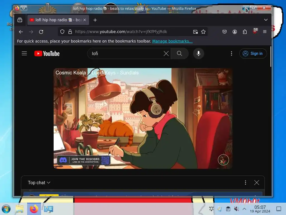Viewport: 286px width, 215px height.
Task: Open the Manage bookmarks link
Action: click(x=172, y=41)
